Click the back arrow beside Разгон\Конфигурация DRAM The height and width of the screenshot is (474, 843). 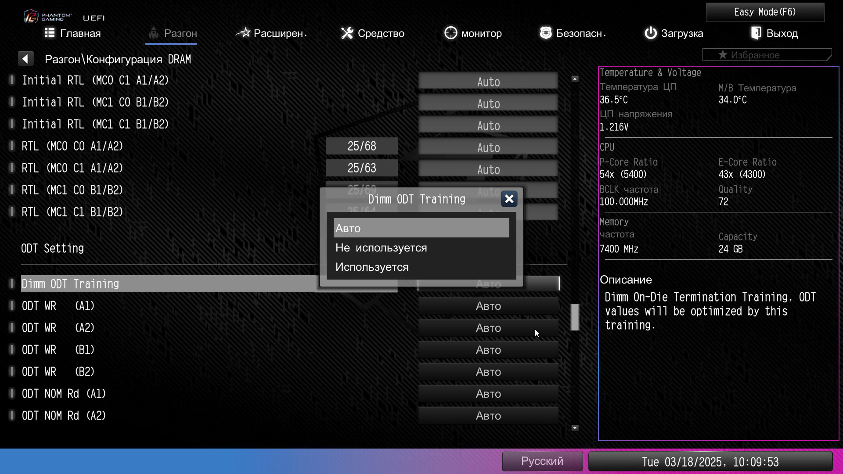[x=25, y=59]
